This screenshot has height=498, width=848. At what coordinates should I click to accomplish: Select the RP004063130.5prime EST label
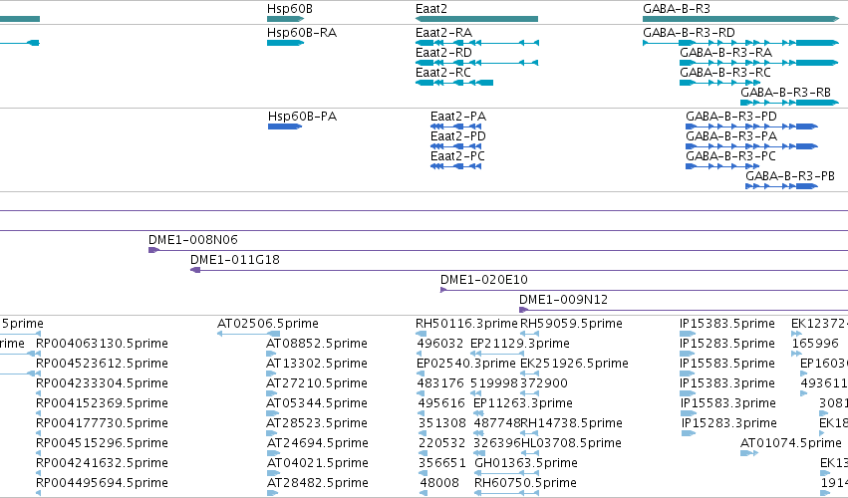(102, 344)
